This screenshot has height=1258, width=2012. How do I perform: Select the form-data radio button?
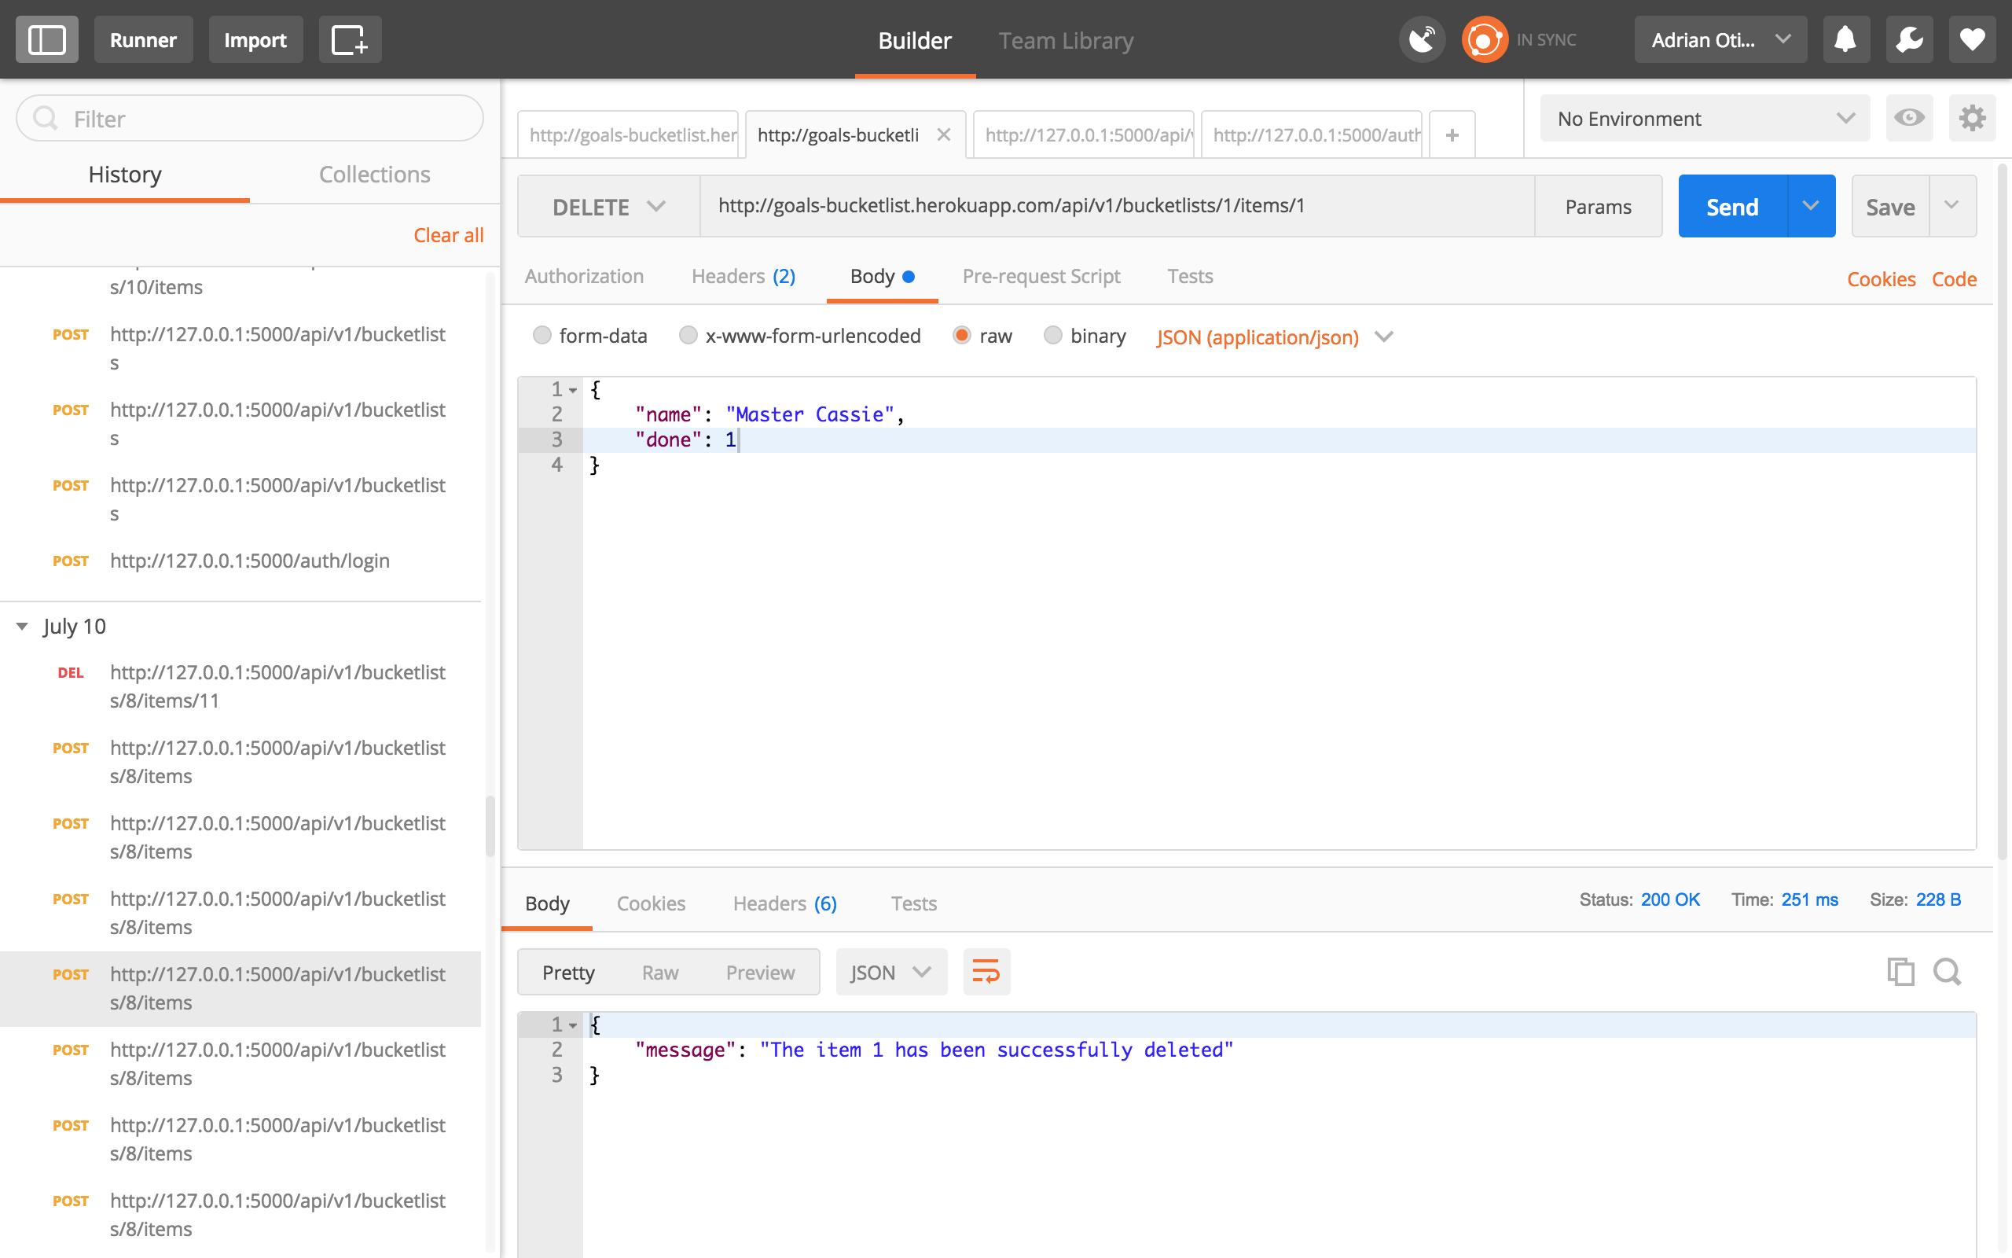[x=543, y=335]
